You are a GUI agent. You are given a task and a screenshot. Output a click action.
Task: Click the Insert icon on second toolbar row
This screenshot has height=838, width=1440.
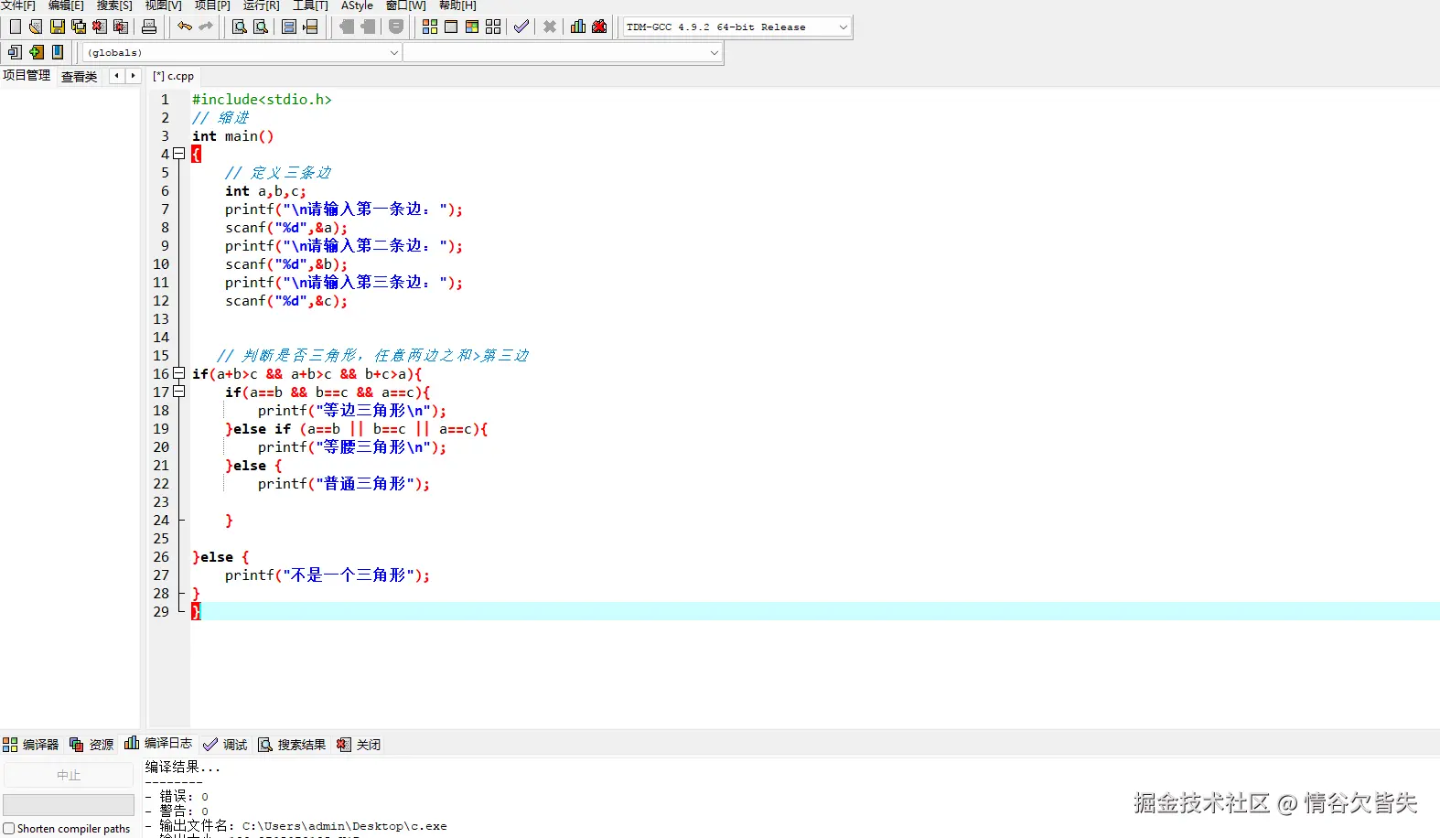pos(15,52)
